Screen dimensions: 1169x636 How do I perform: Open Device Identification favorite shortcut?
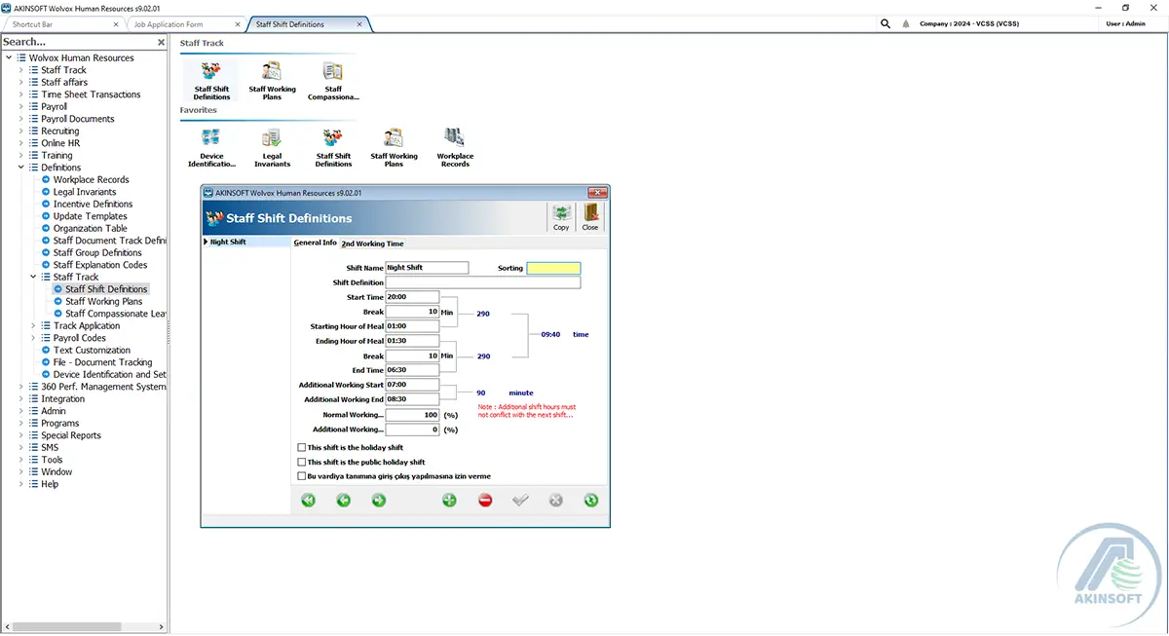[211, 147]
